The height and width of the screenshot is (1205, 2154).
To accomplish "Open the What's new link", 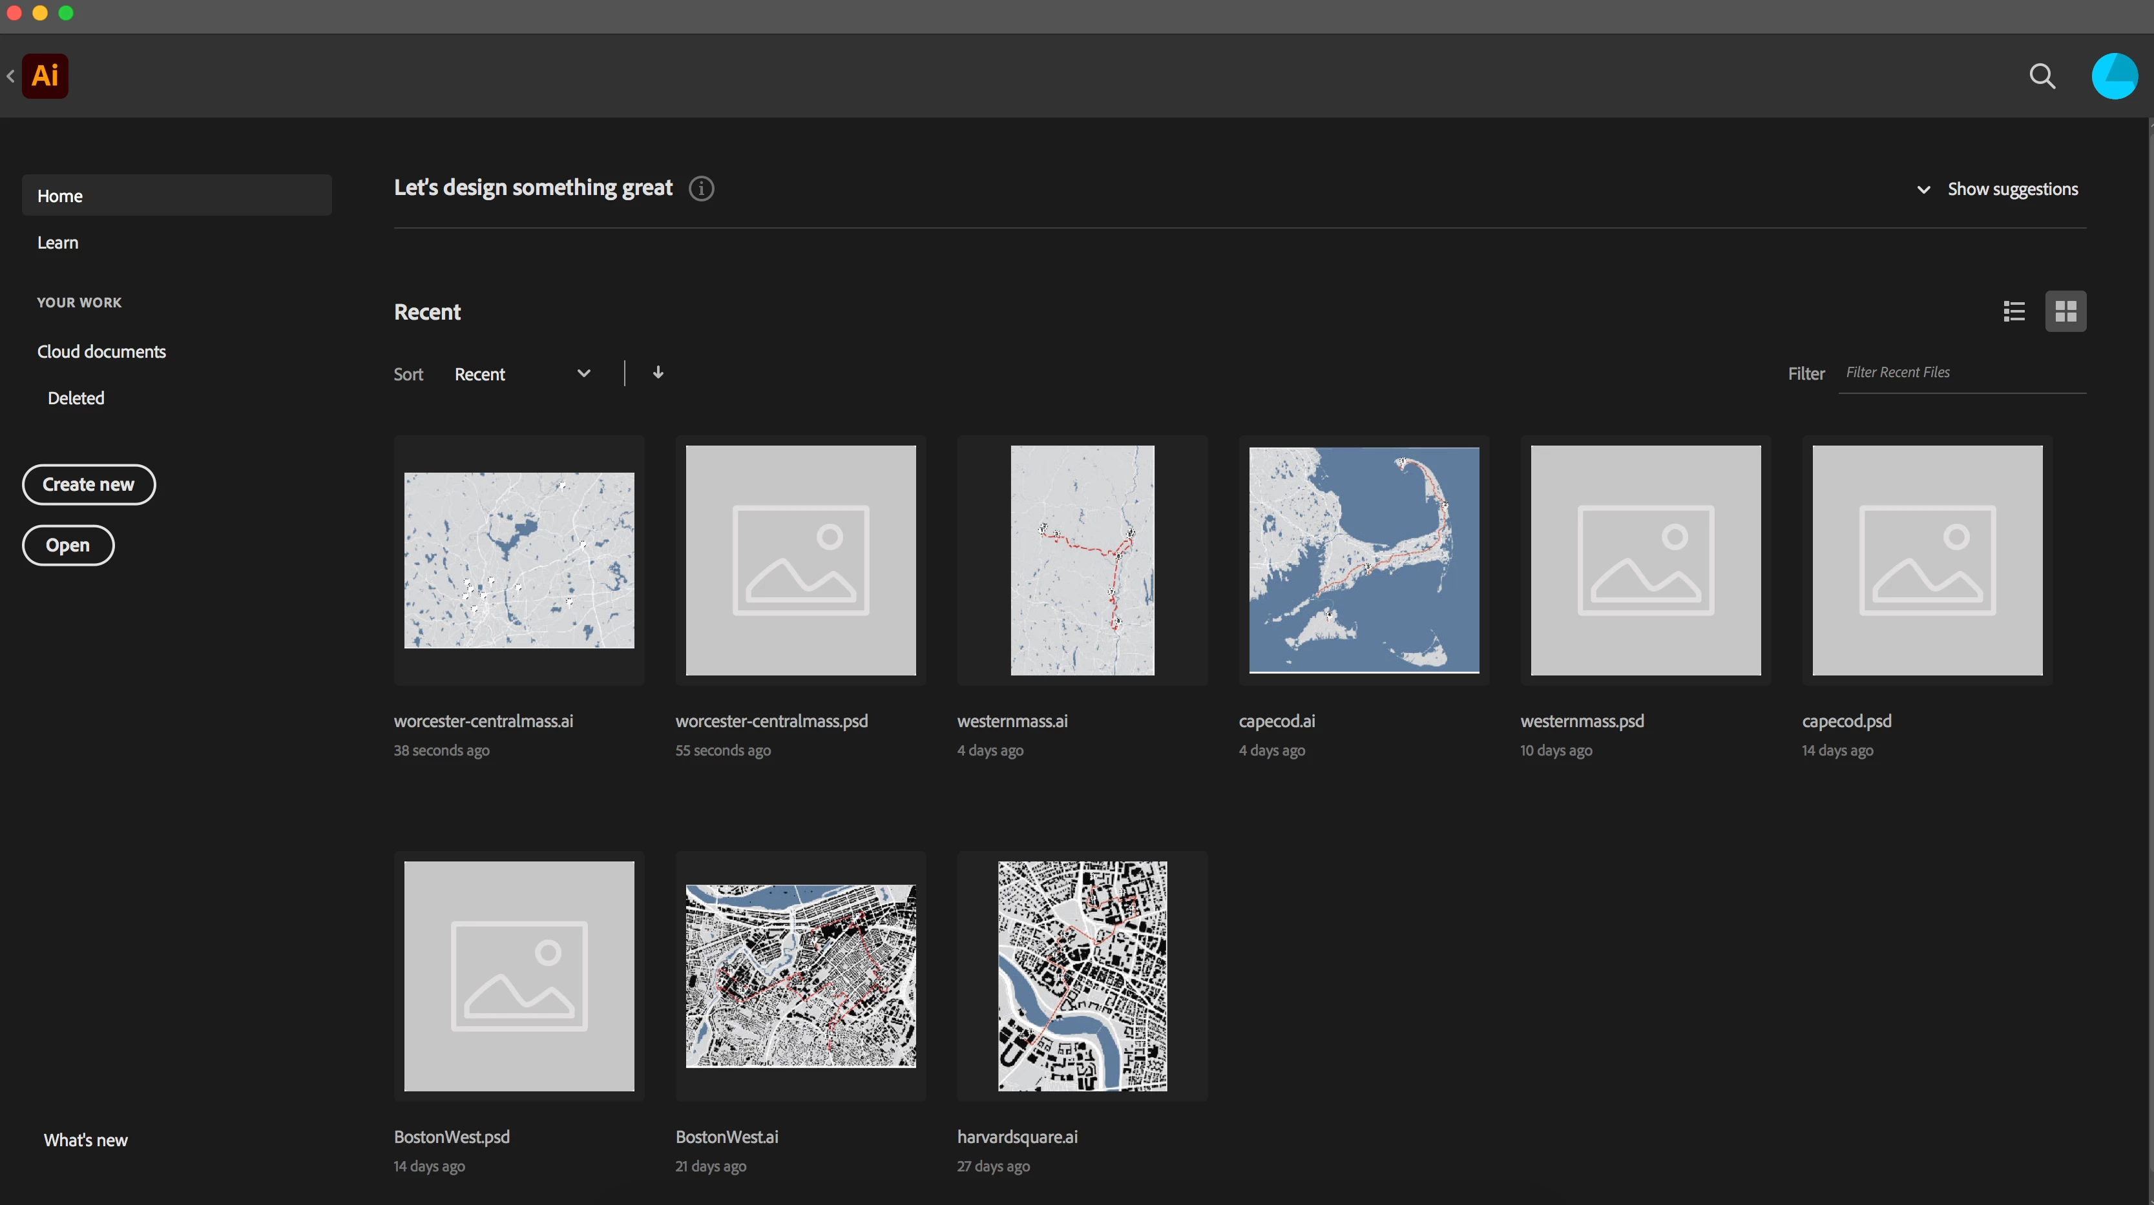I will pos(85,1140).
